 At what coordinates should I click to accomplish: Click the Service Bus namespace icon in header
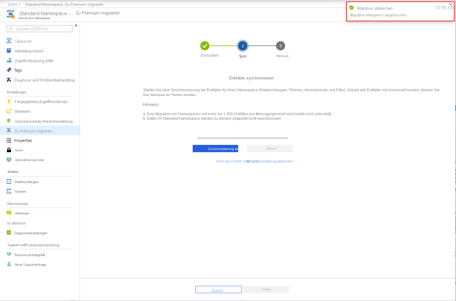(11, 15)
